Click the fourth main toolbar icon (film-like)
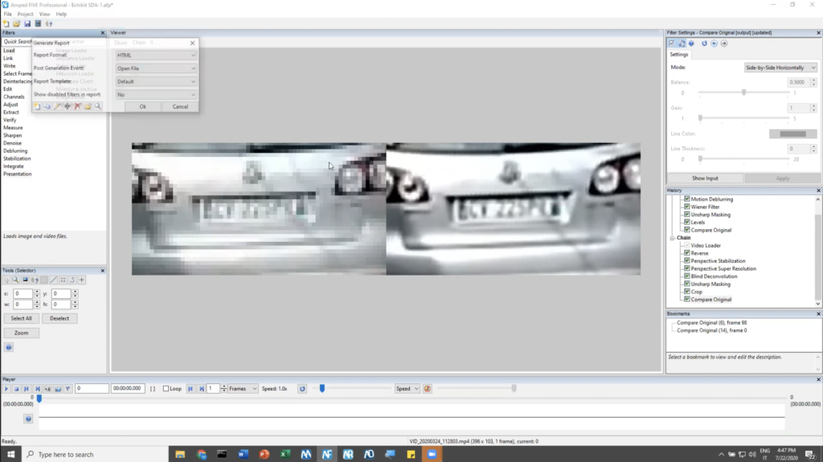This screenshot has height=462, width=823. (38, 23)
